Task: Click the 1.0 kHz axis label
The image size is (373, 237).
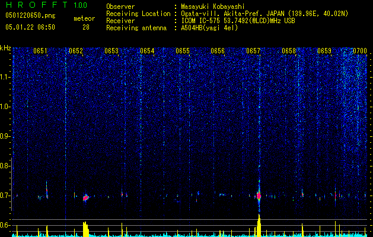Action: pyautogui.click(x=5, y=107)
